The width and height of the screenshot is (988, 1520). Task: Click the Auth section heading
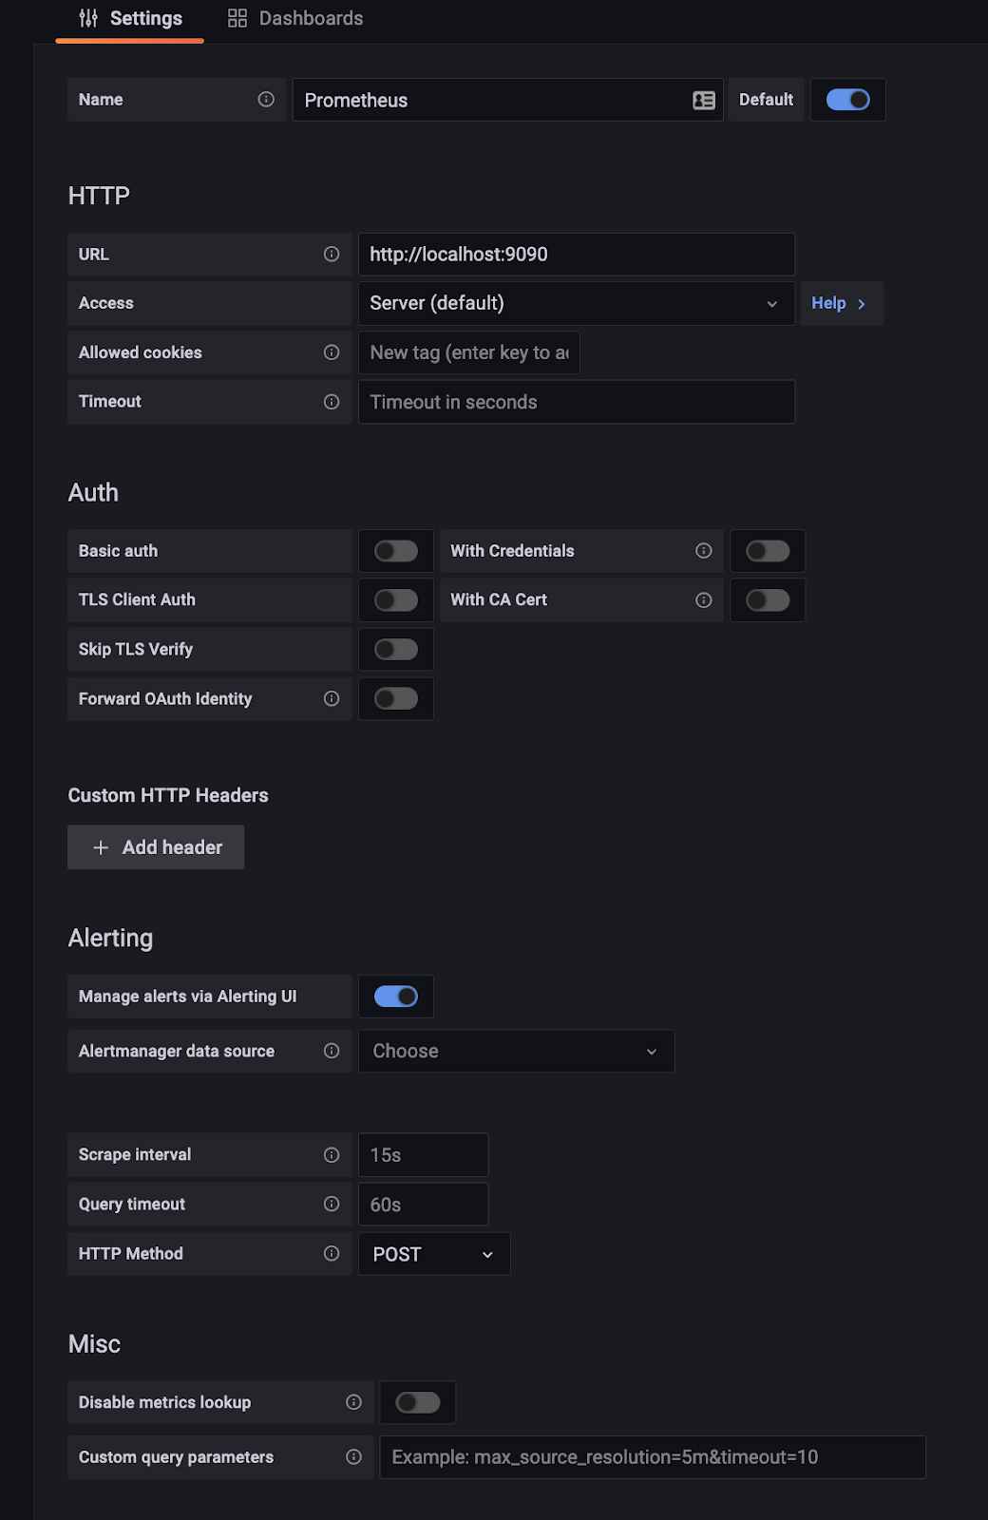(x=93, y=492)
